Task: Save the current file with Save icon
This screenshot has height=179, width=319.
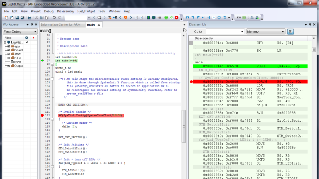Action: (17, 18)
